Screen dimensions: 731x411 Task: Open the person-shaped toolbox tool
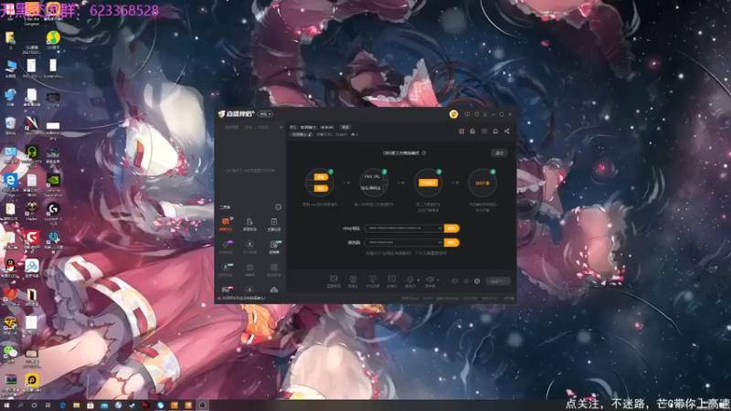point(249,224)
